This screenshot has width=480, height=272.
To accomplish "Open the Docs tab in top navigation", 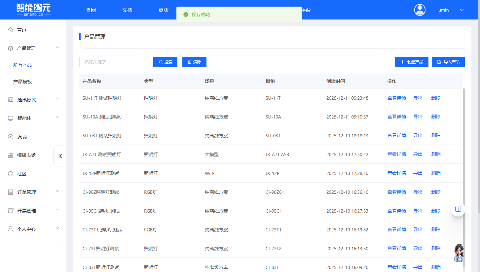I will (127, 10).
